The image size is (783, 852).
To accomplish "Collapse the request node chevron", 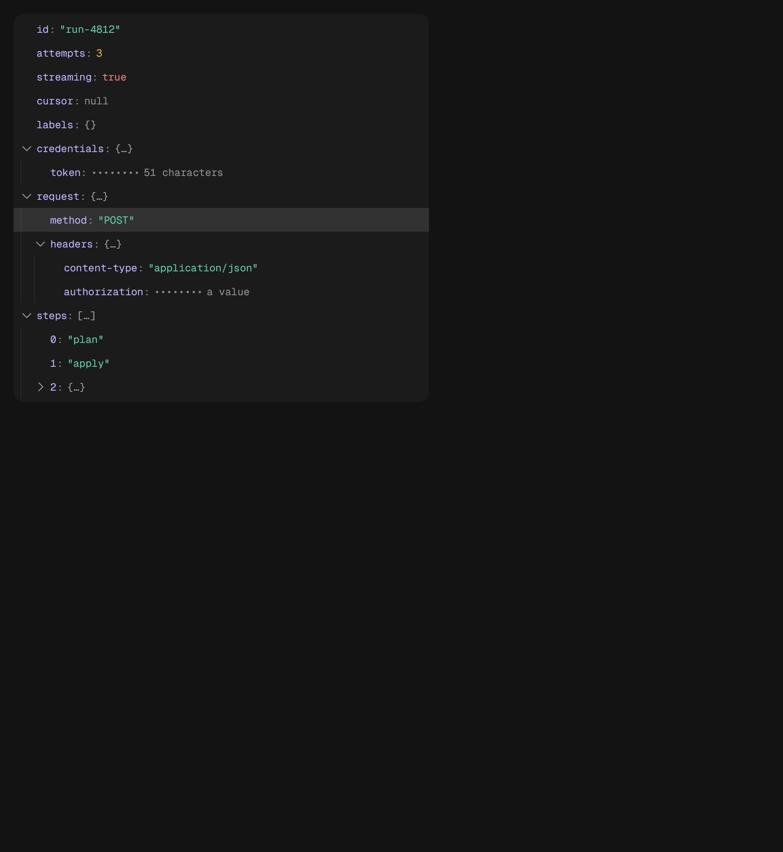I will 27,196.
